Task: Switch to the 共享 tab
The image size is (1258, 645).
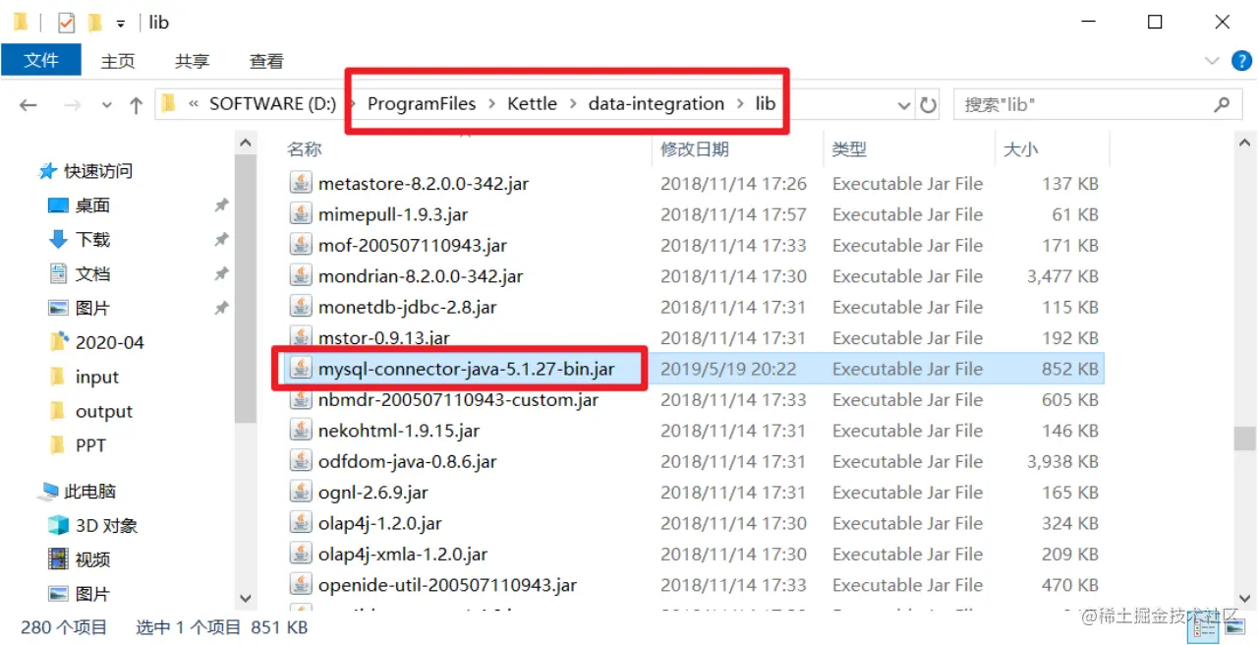Action: [x=192, y=61]
